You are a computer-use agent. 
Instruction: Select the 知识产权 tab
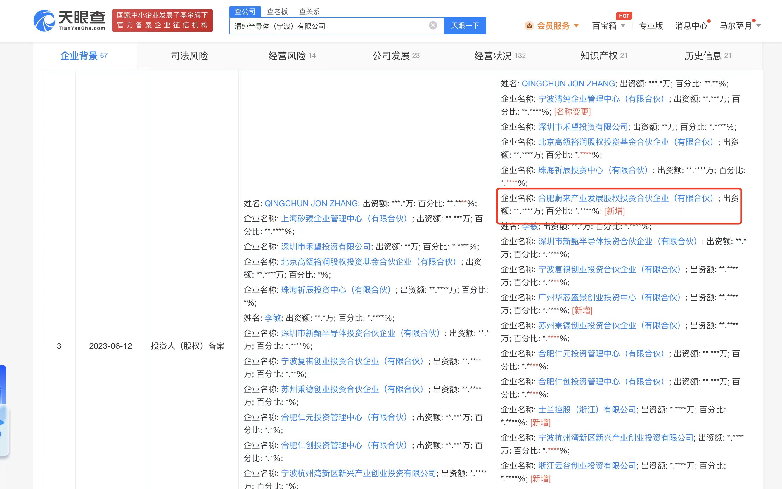[x=604, y=56]
